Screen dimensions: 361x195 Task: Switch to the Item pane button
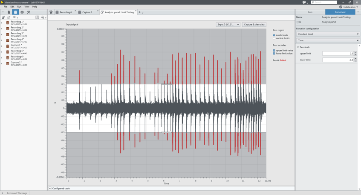310,12
